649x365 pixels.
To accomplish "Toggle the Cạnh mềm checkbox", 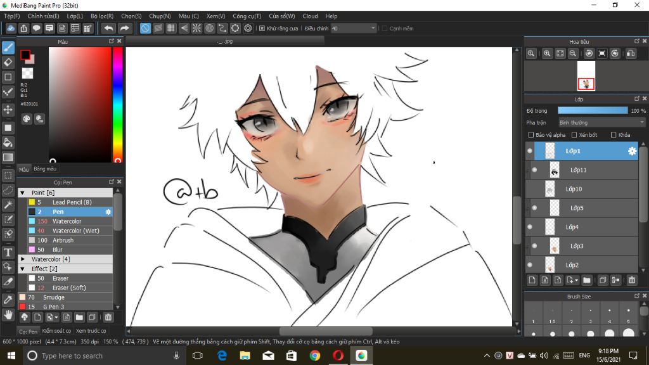I will tap(385, 29).
